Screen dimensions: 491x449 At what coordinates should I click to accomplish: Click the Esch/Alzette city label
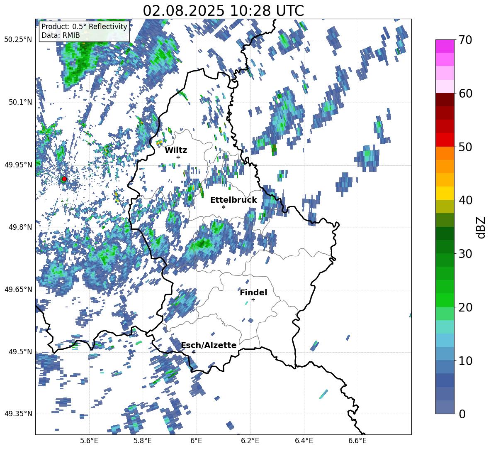[x=209, y=346]
